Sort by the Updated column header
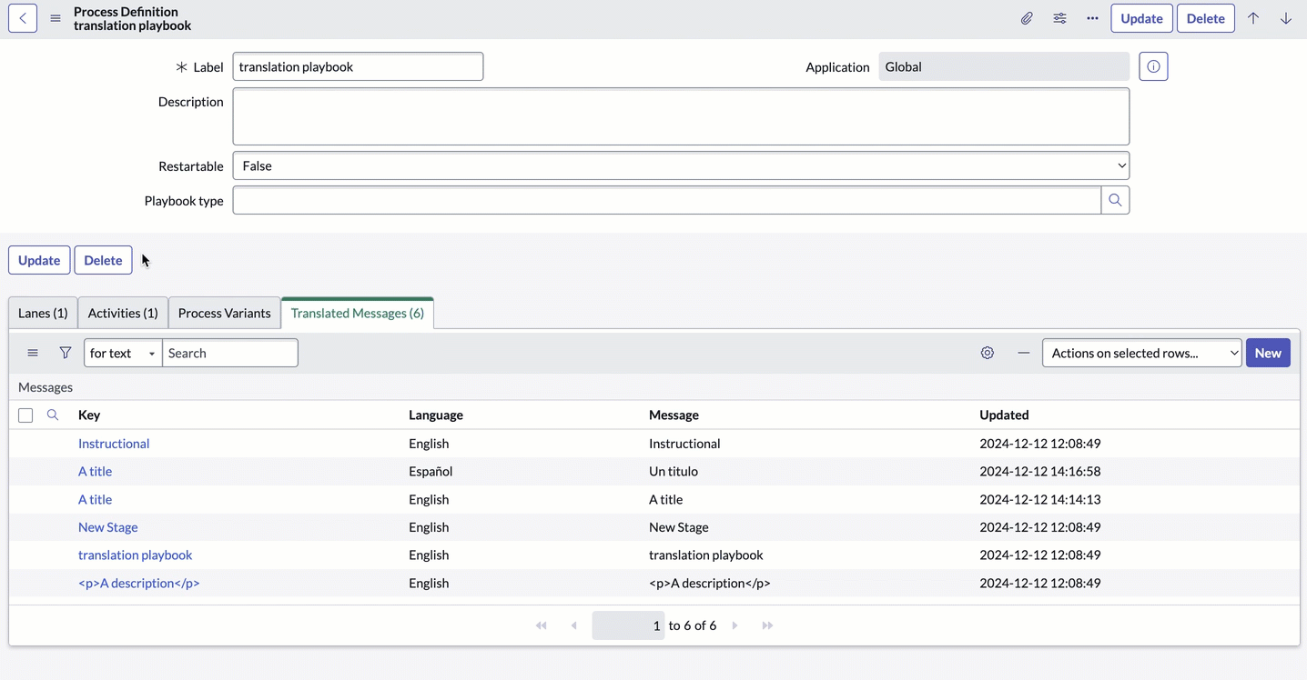 [1004, 415]
